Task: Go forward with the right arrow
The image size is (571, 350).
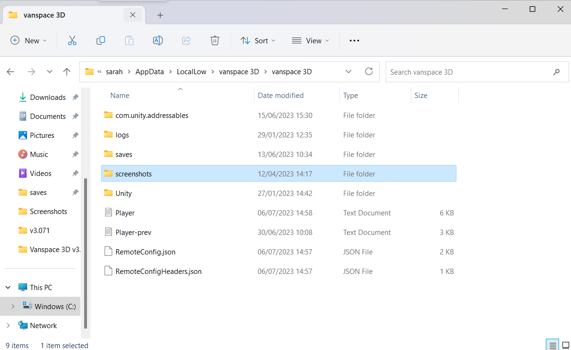Action: pyautogui.click(x=31, y=72)
